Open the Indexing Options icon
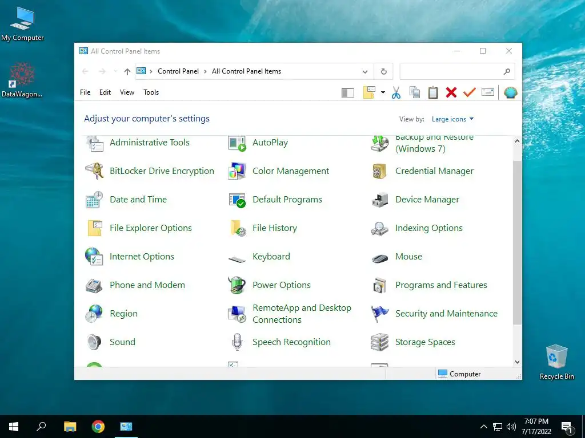The image size is (585, 438). tap(379, 228)
